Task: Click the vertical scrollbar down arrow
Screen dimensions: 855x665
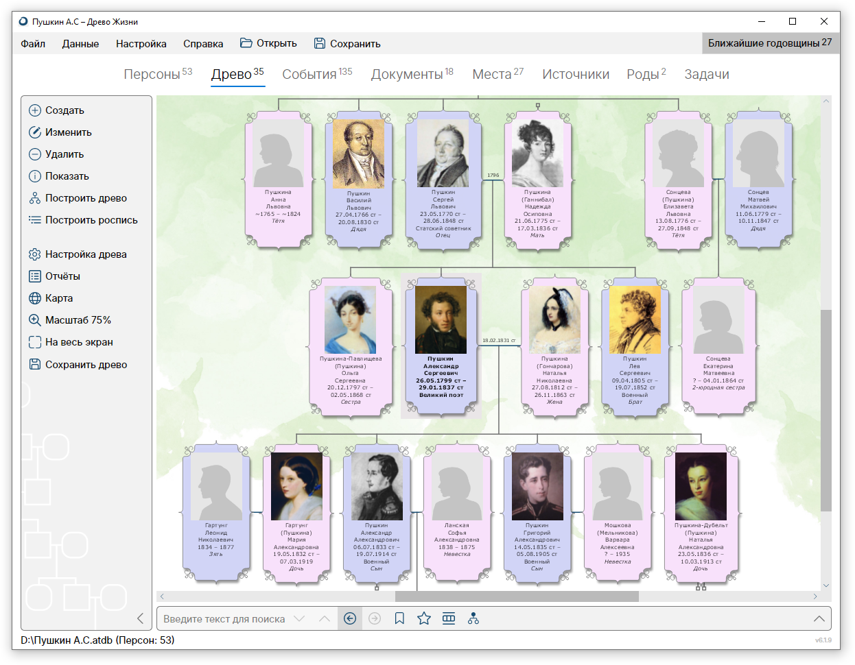Action: [826, 585]
